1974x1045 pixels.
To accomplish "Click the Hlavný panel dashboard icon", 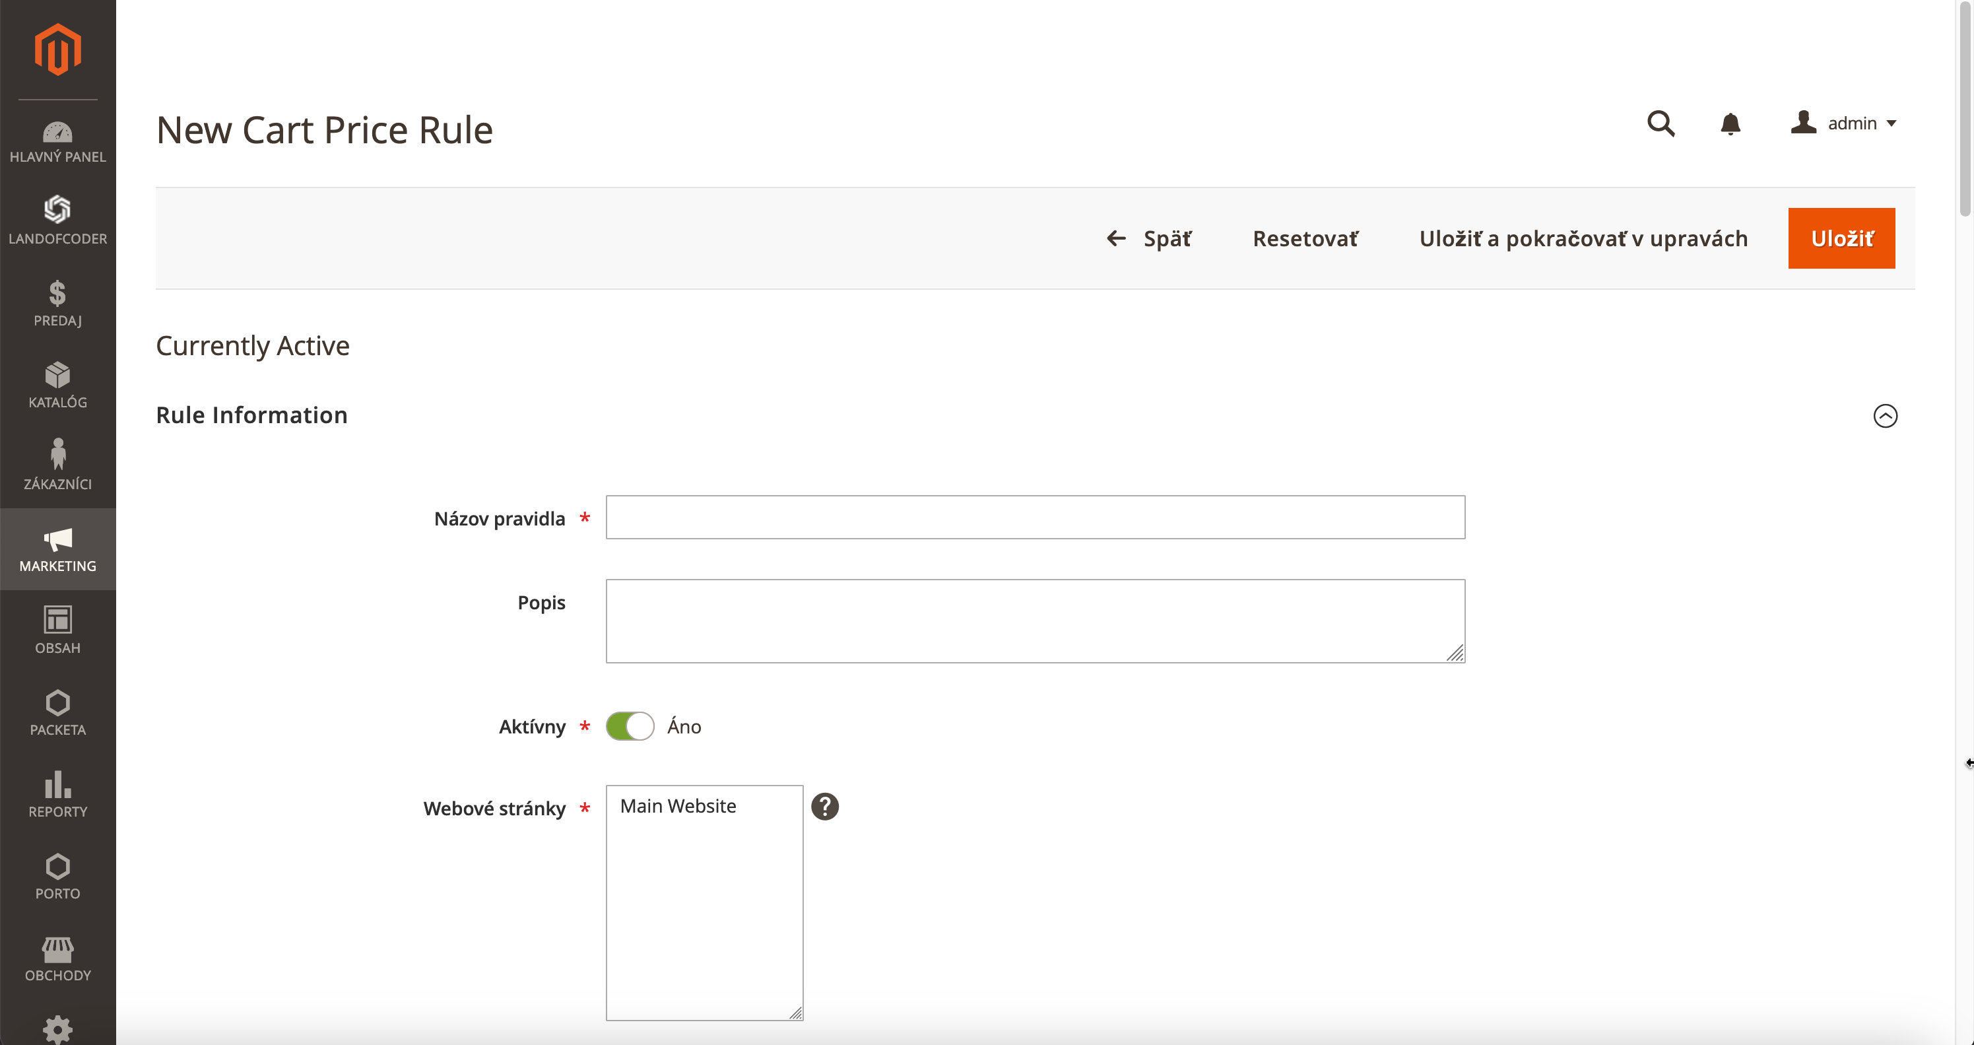I will click(x=57, y=133).
